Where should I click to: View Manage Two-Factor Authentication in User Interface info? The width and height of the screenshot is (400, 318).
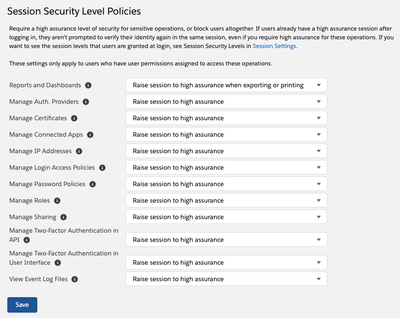[58, 262]
